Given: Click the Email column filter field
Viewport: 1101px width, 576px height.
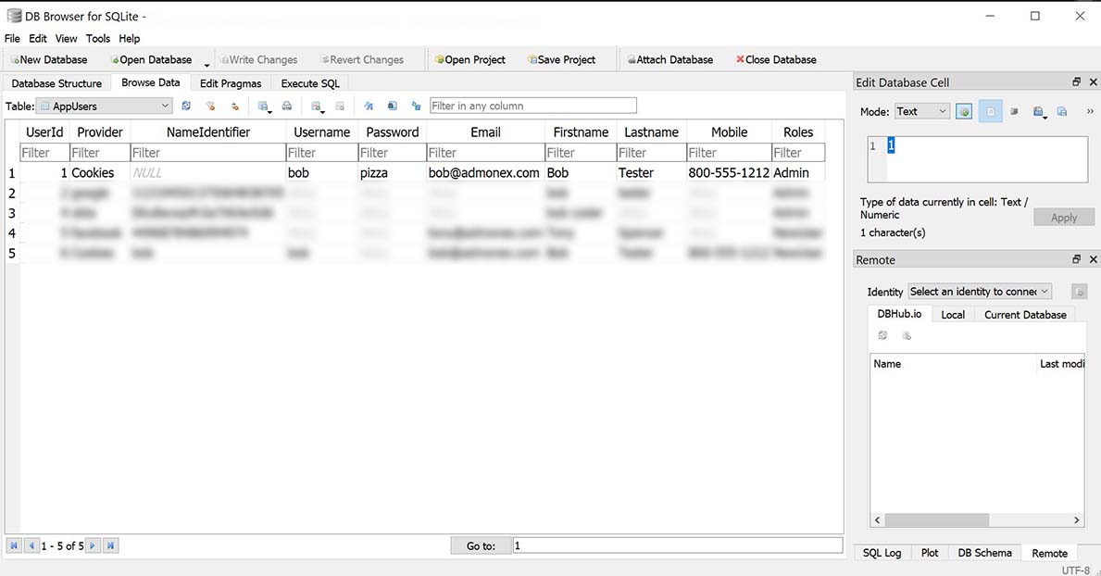Looking at the screenshot, I should pyautogui.click(x=485, y=153).
